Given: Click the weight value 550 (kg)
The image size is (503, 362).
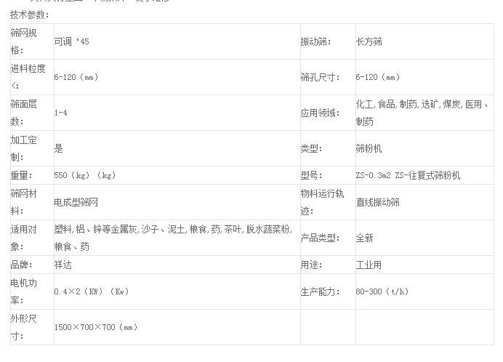Looking at the screenshot, I should tap(85, 175).
